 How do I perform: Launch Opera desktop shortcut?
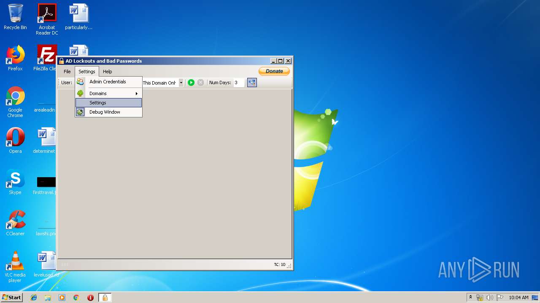tap(15, 141)
